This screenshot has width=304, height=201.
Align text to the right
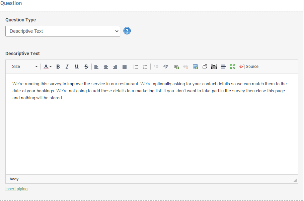pos(115,67)
